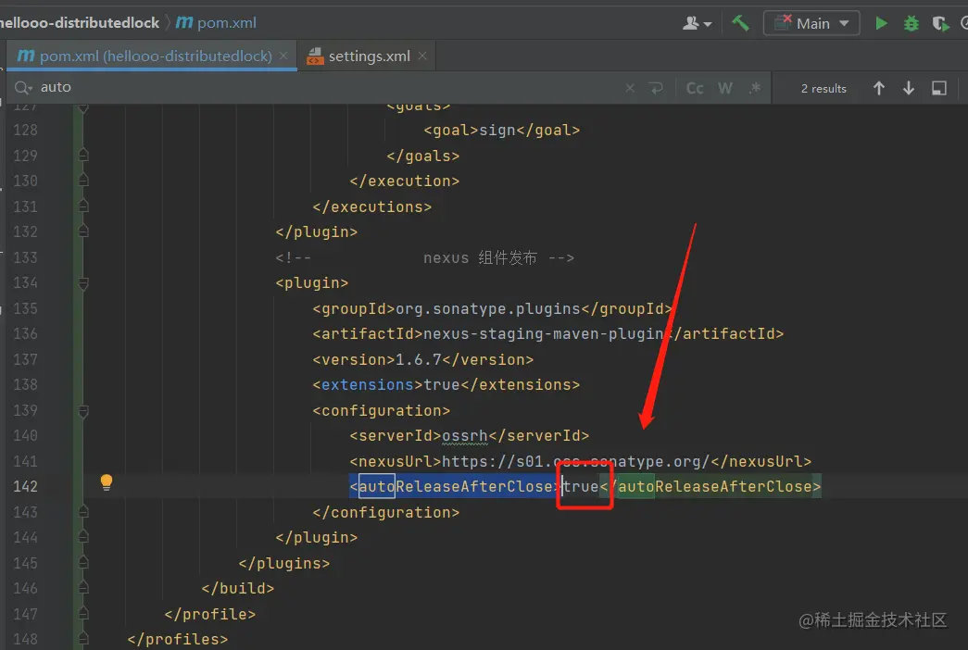Click fold marker at line 129 goals end
The image size is (968, 650).
83,155
